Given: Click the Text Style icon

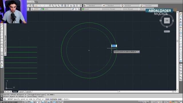Looking at the screenshot, I should pyautogui.click(x=85, y=6).
